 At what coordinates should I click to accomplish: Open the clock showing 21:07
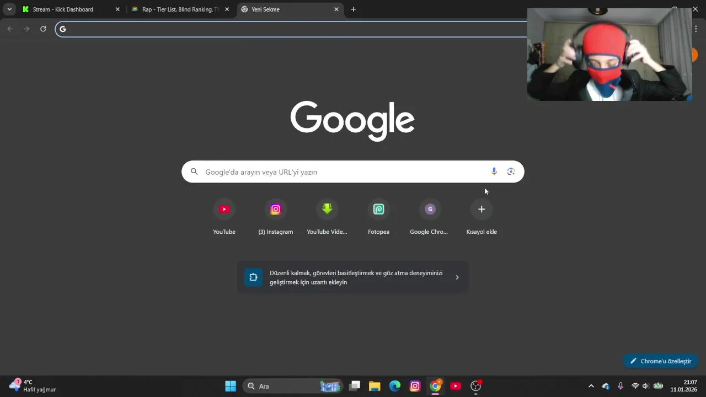click(x=684, y=386)
